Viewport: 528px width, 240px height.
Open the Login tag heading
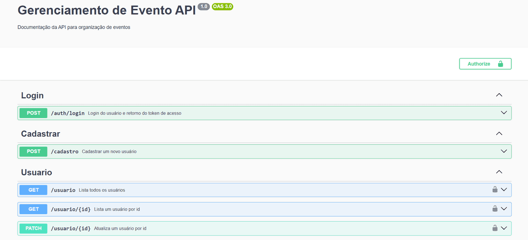[32, 96]
